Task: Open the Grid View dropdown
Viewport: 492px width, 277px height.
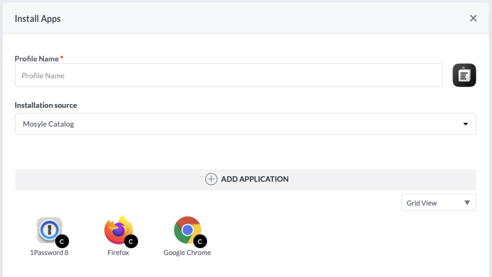Action: click(x=438, y=202)
